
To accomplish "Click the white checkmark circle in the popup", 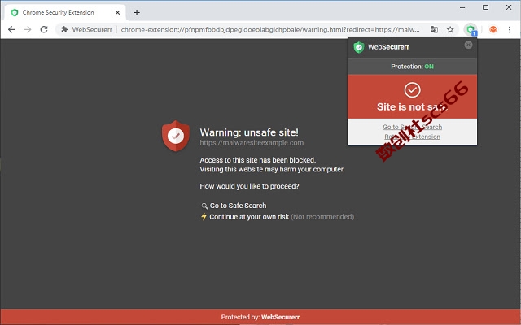I will point(412,90).
